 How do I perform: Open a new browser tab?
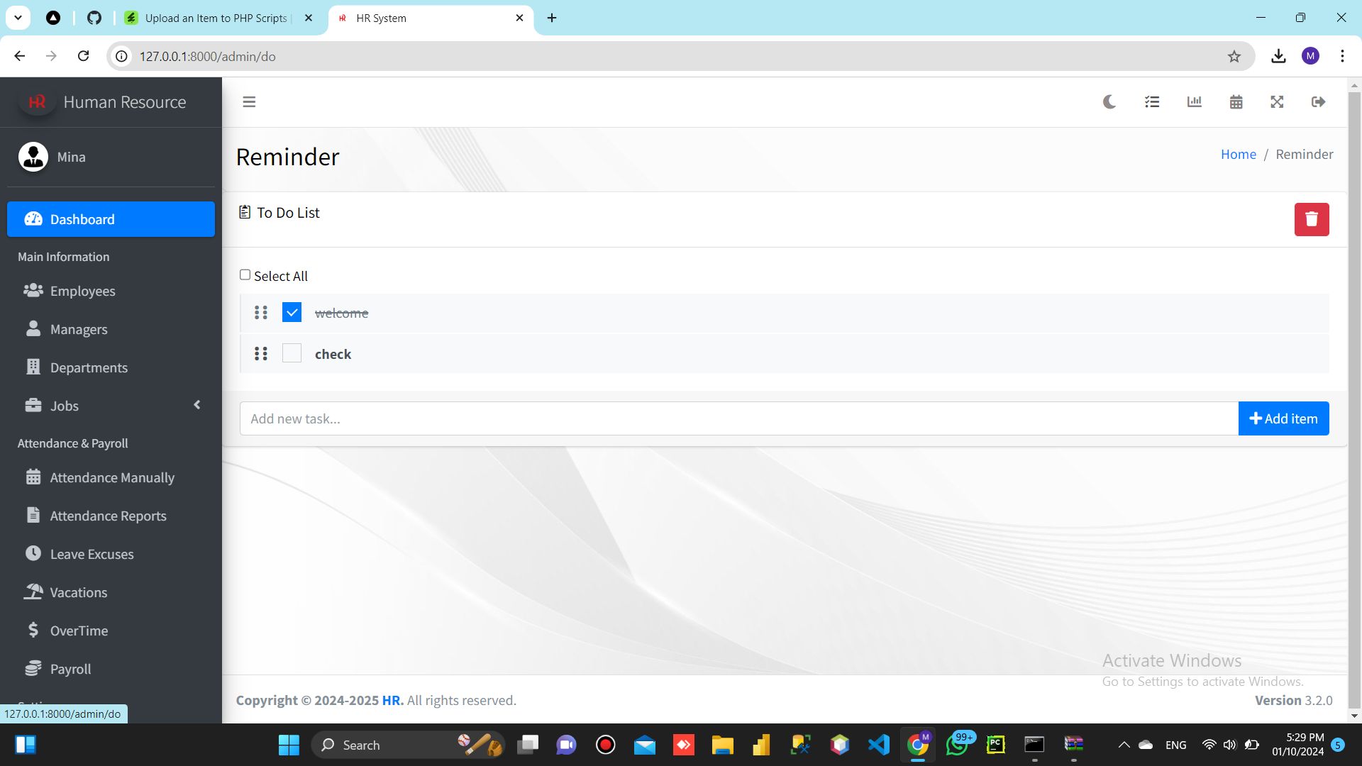pos(552,18)
